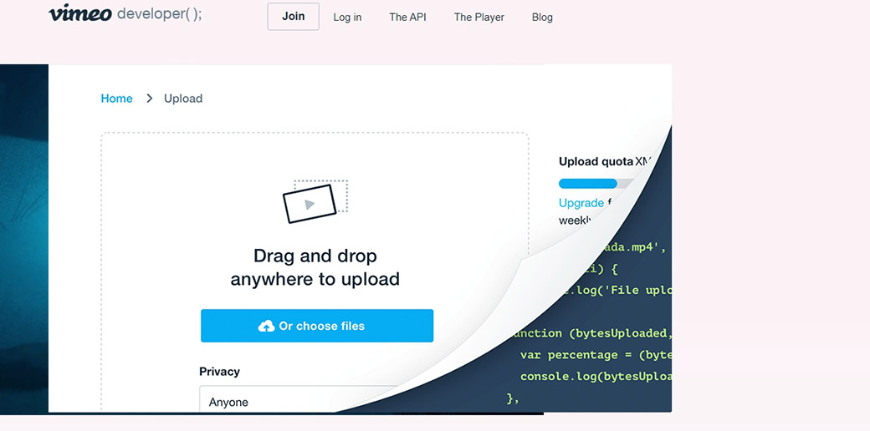Click the Privacy field label
The image size is (870, 431).
click(x=219, y=372)
